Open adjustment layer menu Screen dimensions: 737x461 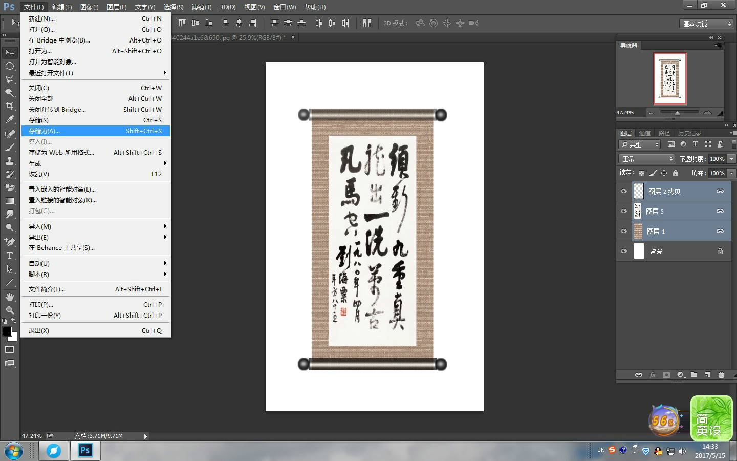[x=681, y=375]
